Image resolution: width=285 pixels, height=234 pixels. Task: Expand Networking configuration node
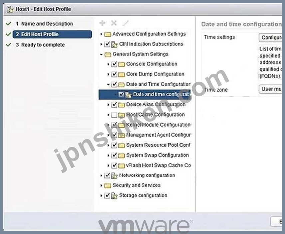pos(101,175)
